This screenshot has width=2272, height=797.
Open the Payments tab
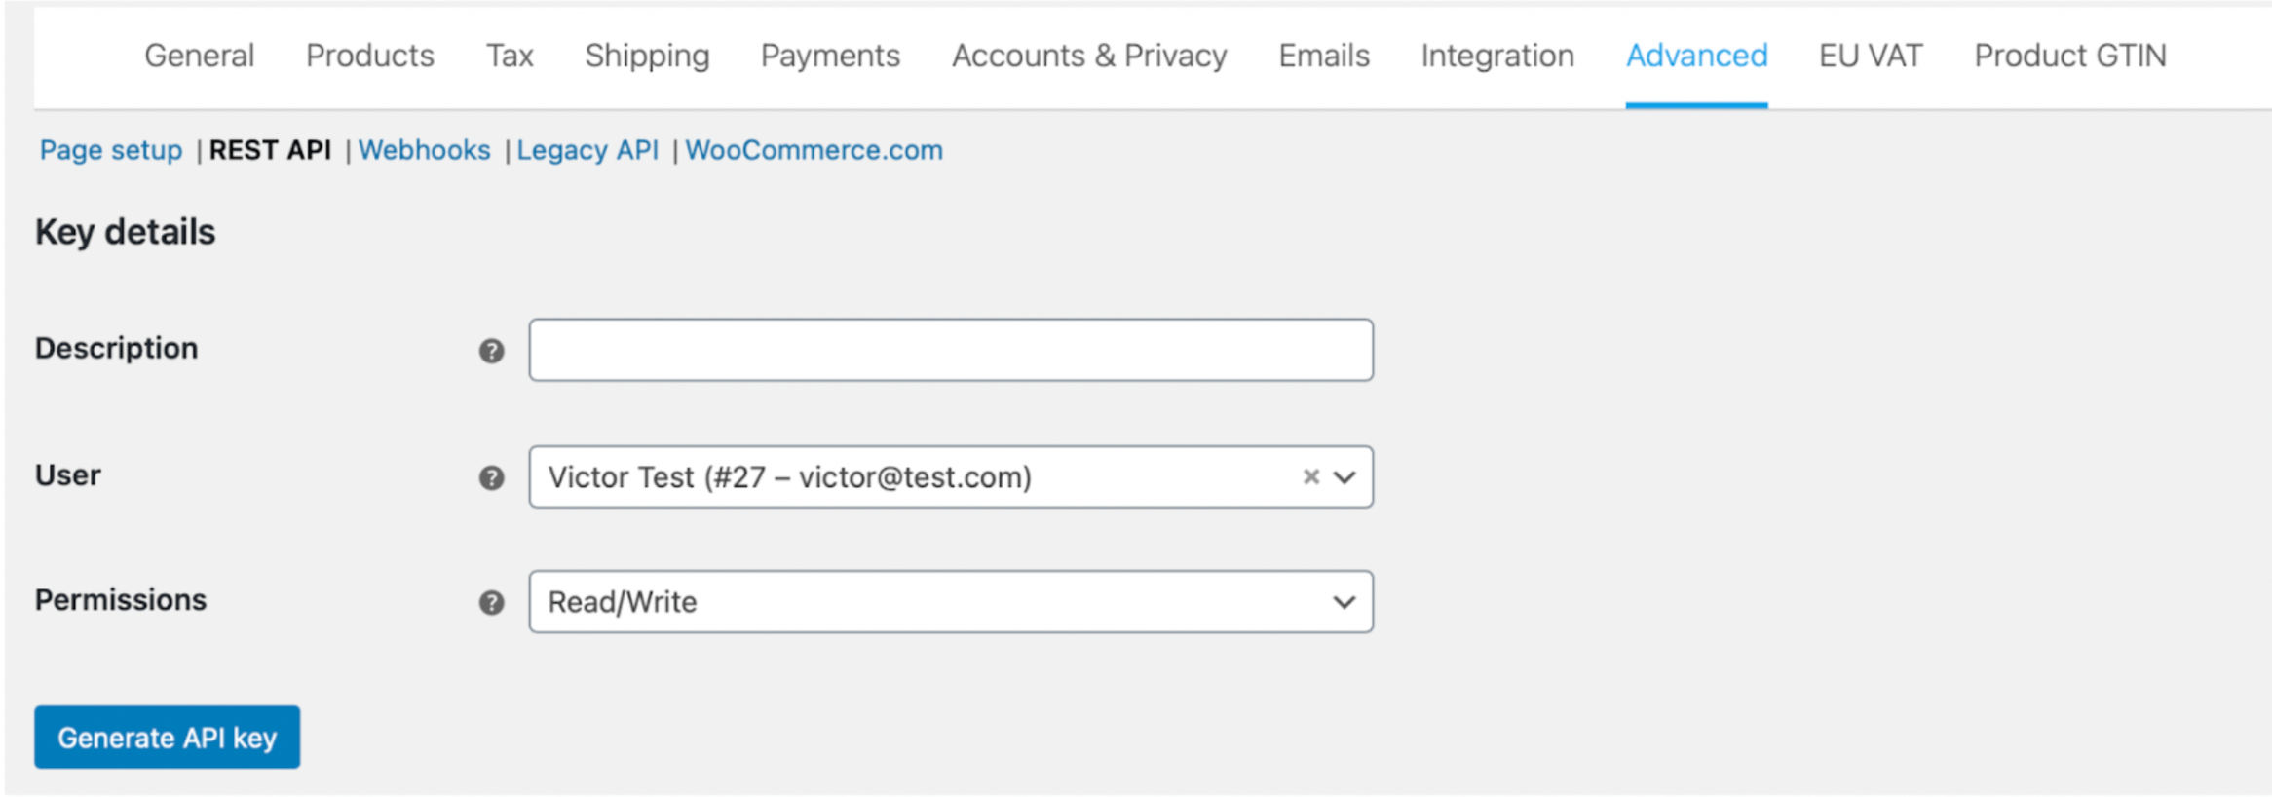click(830, 56)
